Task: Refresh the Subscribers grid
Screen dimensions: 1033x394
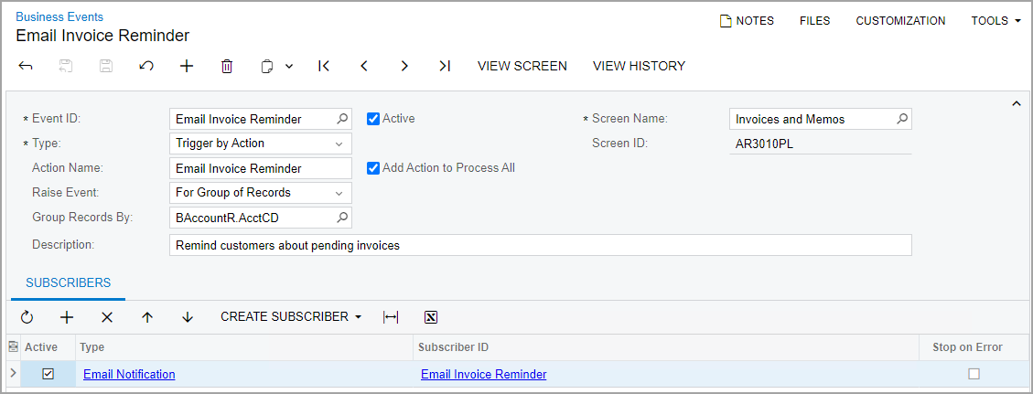Action: (x=27, y=317)
